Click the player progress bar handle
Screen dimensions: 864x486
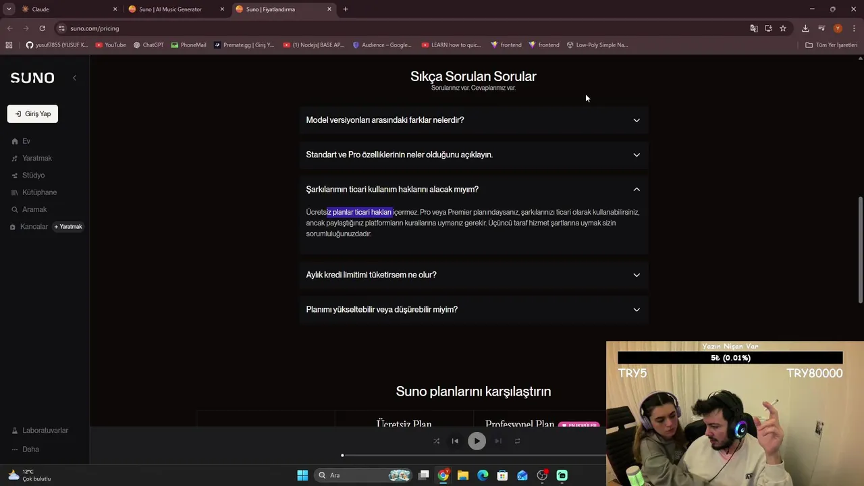point(342,456)
